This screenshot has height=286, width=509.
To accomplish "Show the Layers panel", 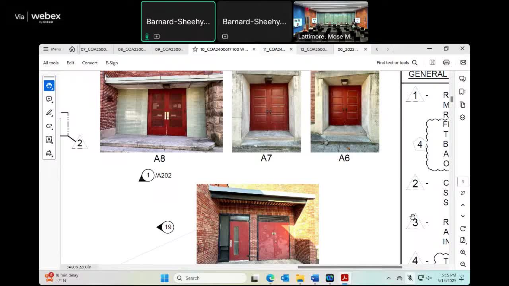I will pyautogui.click(x=462, y=118).
